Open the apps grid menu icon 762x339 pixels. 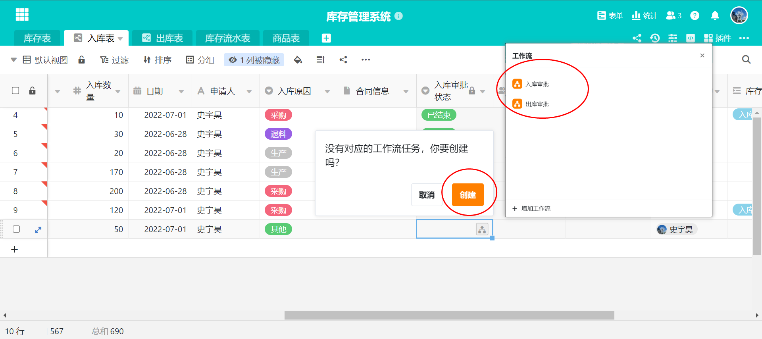[x=22, y=15]
